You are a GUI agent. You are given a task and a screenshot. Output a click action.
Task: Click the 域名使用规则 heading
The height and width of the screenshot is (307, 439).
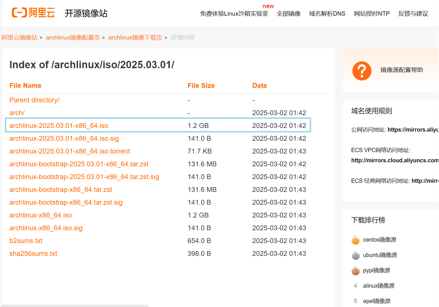coord(371,111)
